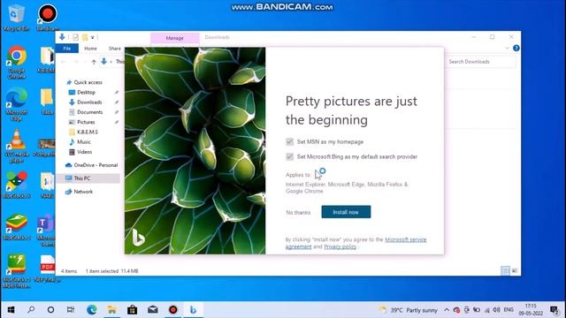
Task: Launch Microsoft Edge from taskbar
Action: tap(92, 310)
